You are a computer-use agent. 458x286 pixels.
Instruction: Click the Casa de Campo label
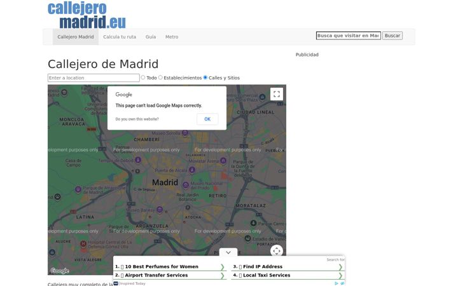(x=73, y=163)
